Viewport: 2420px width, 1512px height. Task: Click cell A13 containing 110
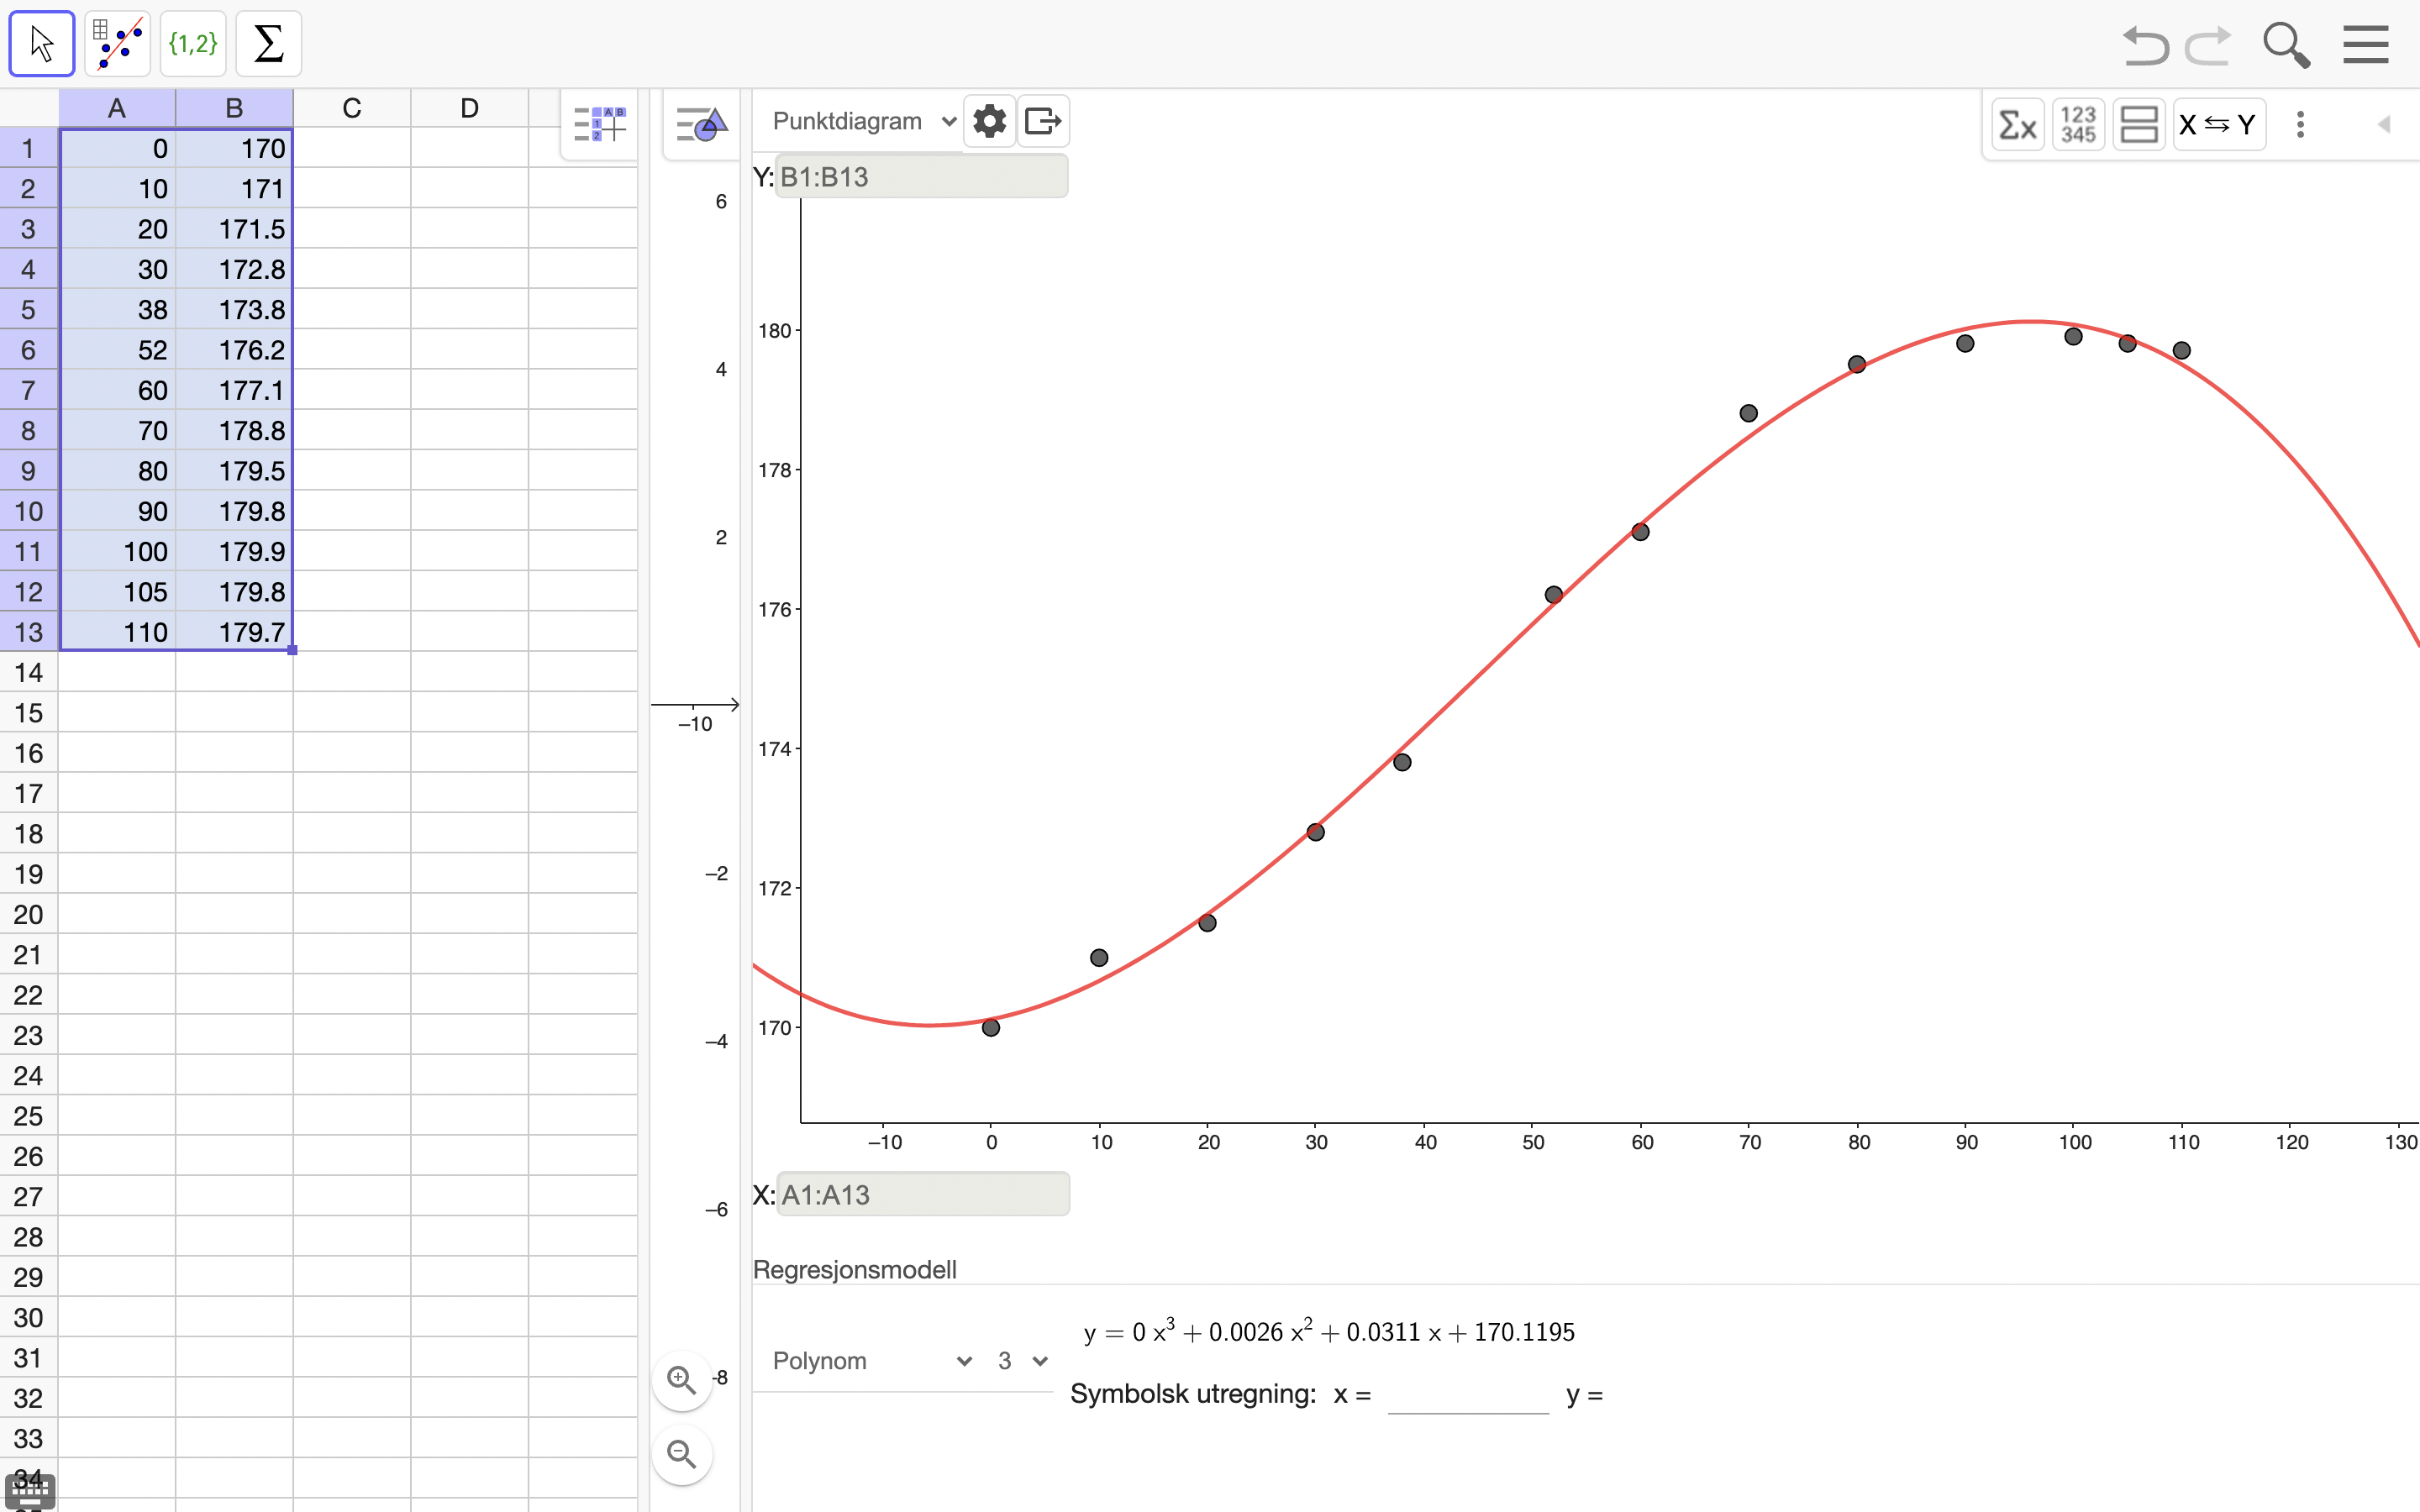pyautogui.click(x=117, y=632)
